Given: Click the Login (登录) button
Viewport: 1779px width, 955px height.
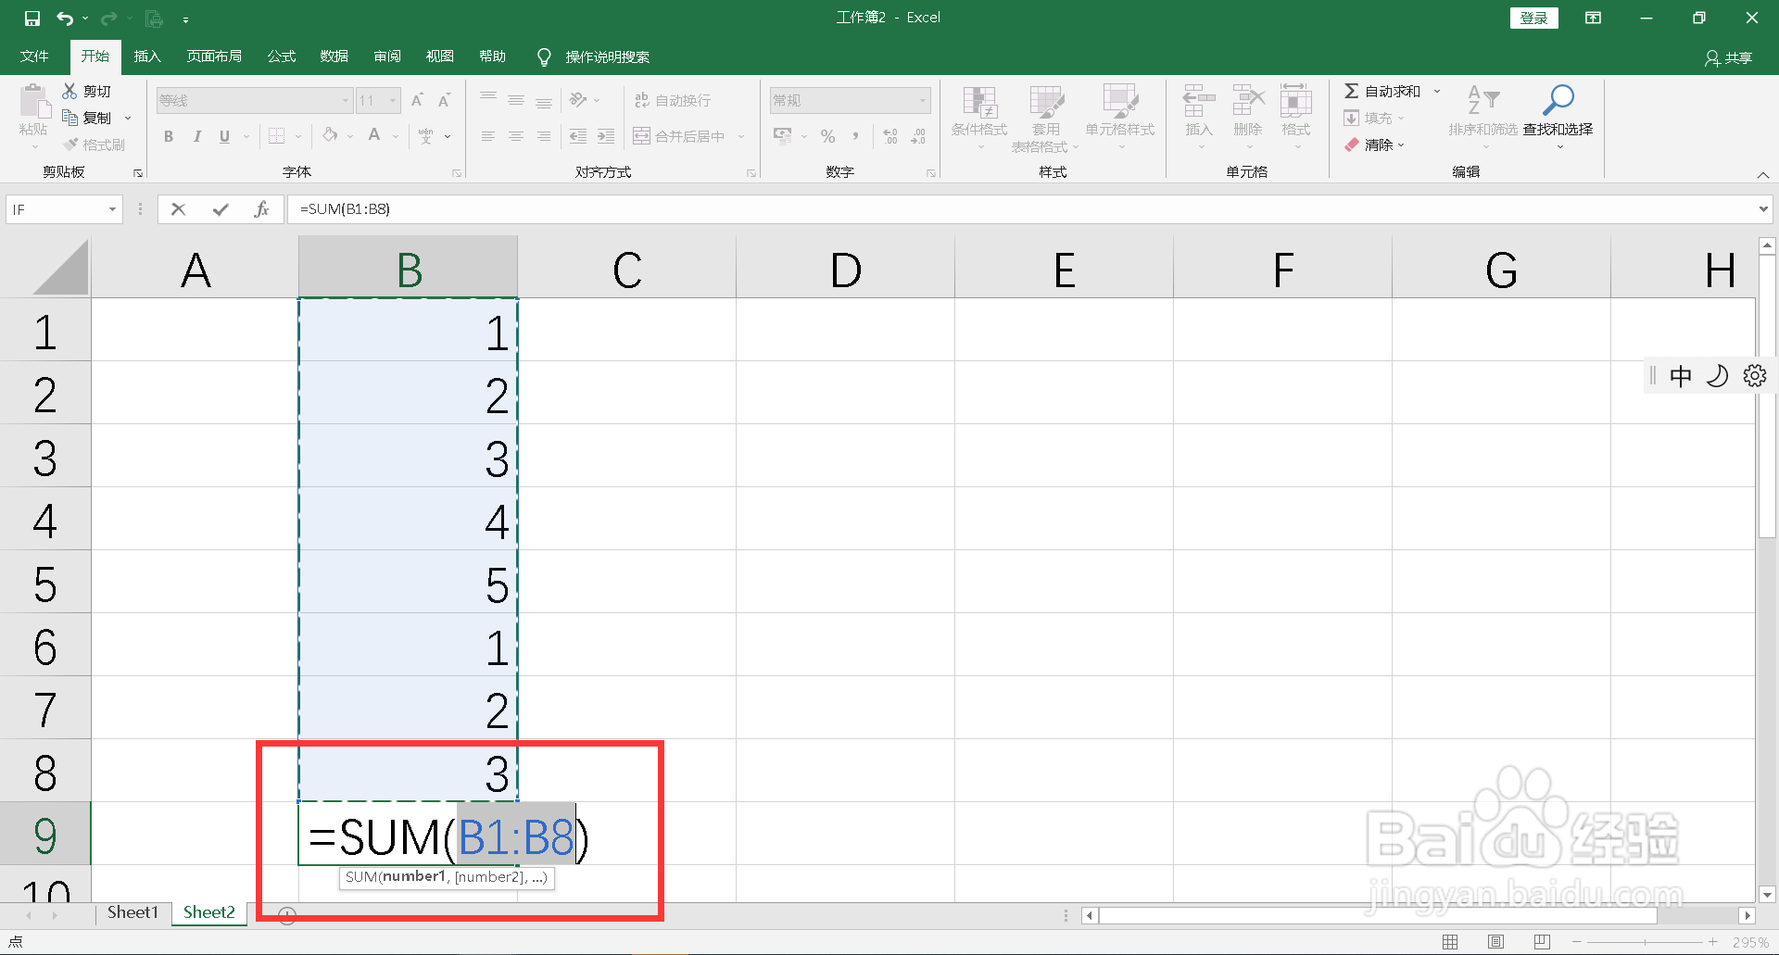Looking at the screenshot, I should [x=1533, y=18].
